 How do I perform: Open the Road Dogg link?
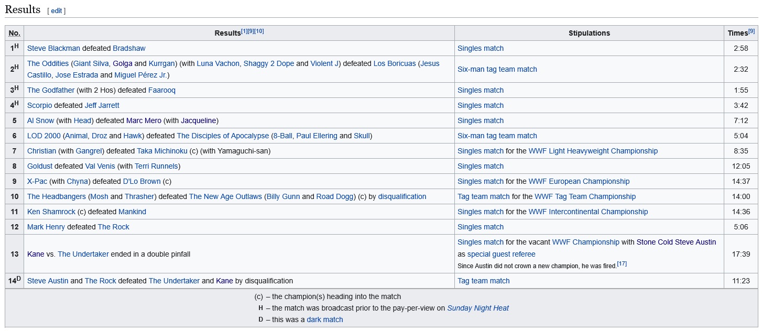tap(334, 196)
